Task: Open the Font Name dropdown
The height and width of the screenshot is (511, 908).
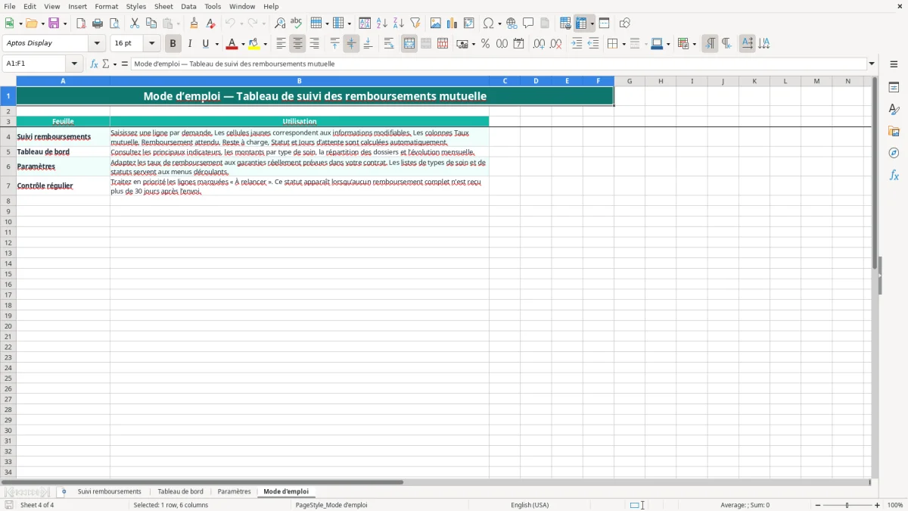Action: [x=97, y=44]
